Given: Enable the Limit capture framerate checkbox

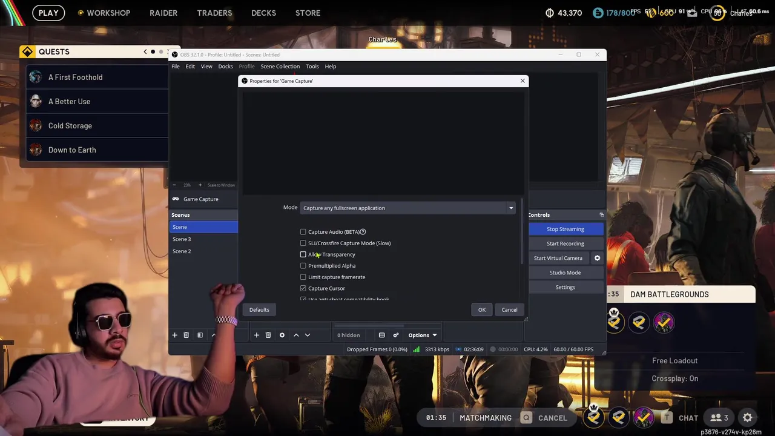Looking at the screenshot, I should 303,277.
